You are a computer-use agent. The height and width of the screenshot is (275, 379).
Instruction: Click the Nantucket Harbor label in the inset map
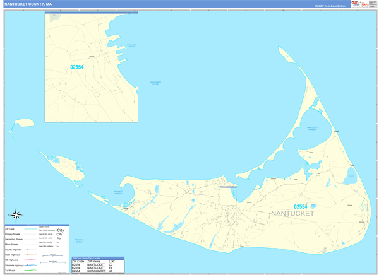[131, 45]
